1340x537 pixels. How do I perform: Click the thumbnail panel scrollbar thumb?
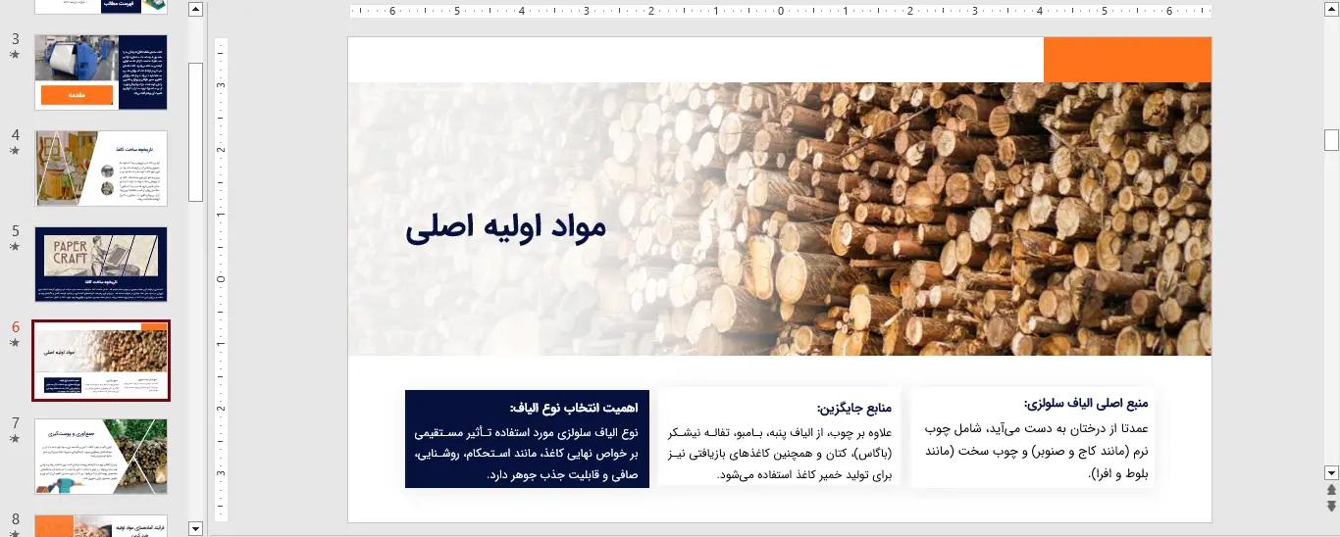pos(195,131)
